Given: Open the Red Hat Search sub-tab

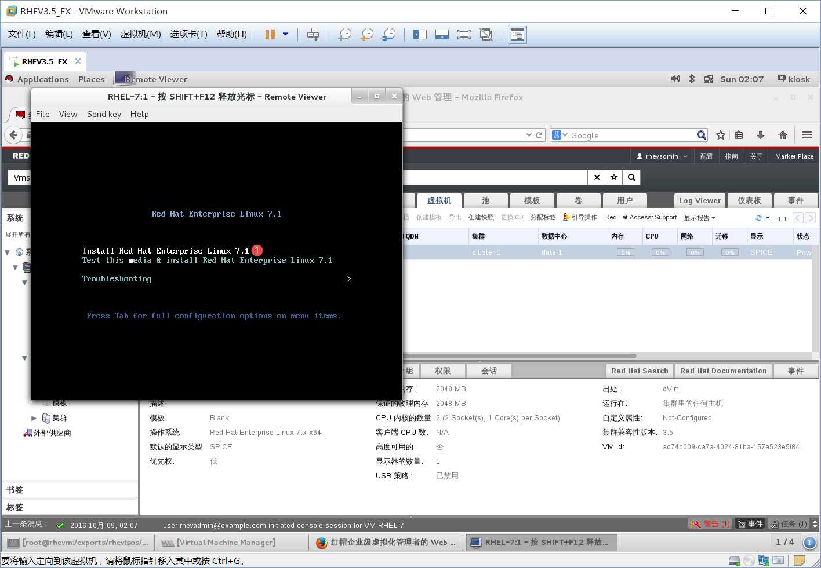Looking at the screenshot, I should (x=640, y=371).
